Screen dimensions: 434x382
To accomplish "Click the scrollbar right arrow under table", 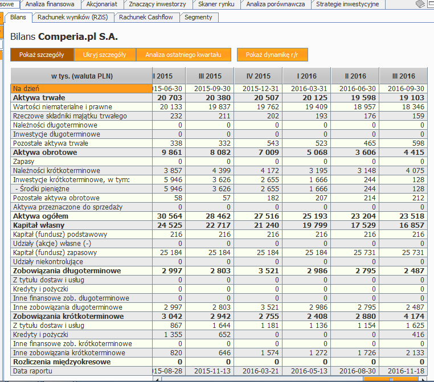I will [423, 379].
